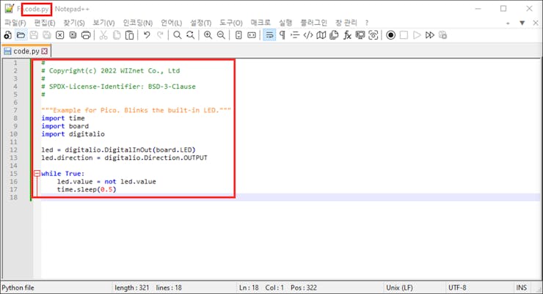Print the file using the printer icon
Screen dimensions: 543x294
point(86,35)
